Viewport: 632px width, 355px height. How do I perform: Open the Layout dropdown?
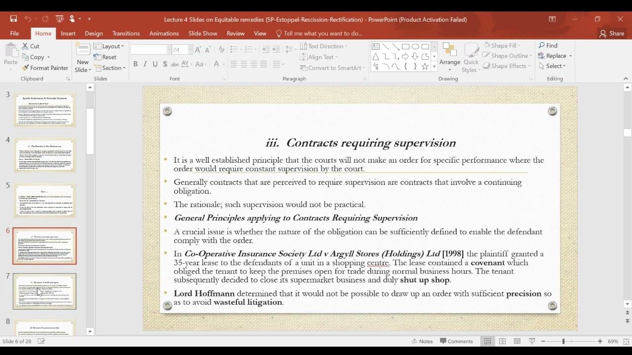coord(109,46)
